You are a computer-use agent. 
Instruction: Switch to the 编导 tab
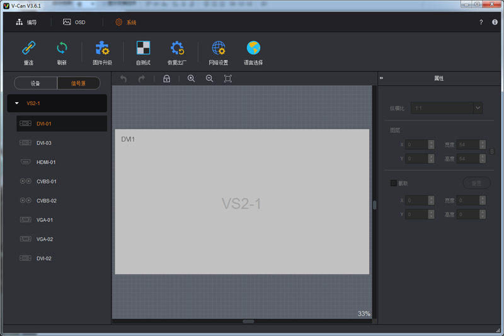pos(26,22)
